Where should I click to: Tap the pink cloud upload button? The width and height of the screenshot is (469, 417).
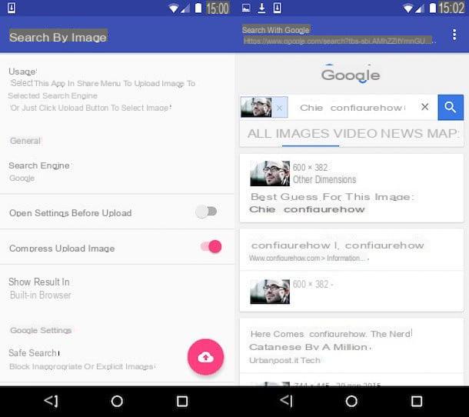pyautogui.click(x=205, y=357)
